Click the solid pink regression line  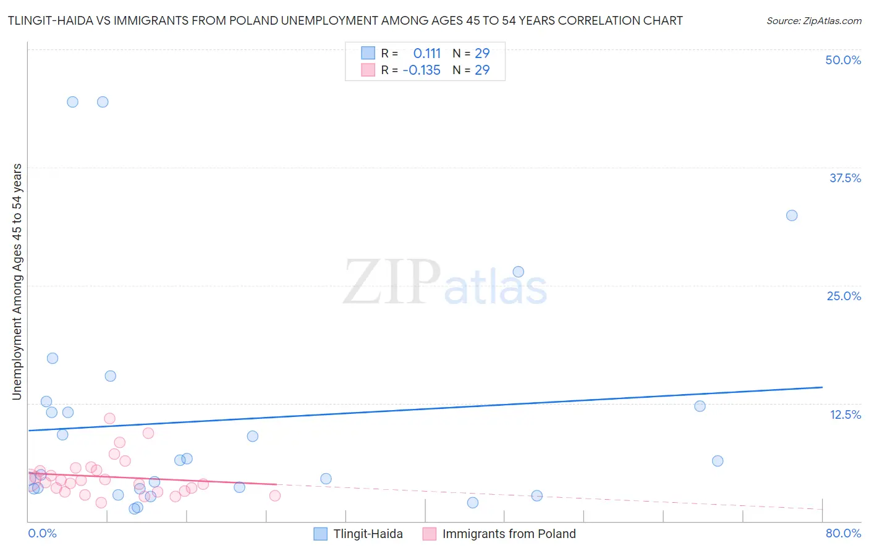152,479
